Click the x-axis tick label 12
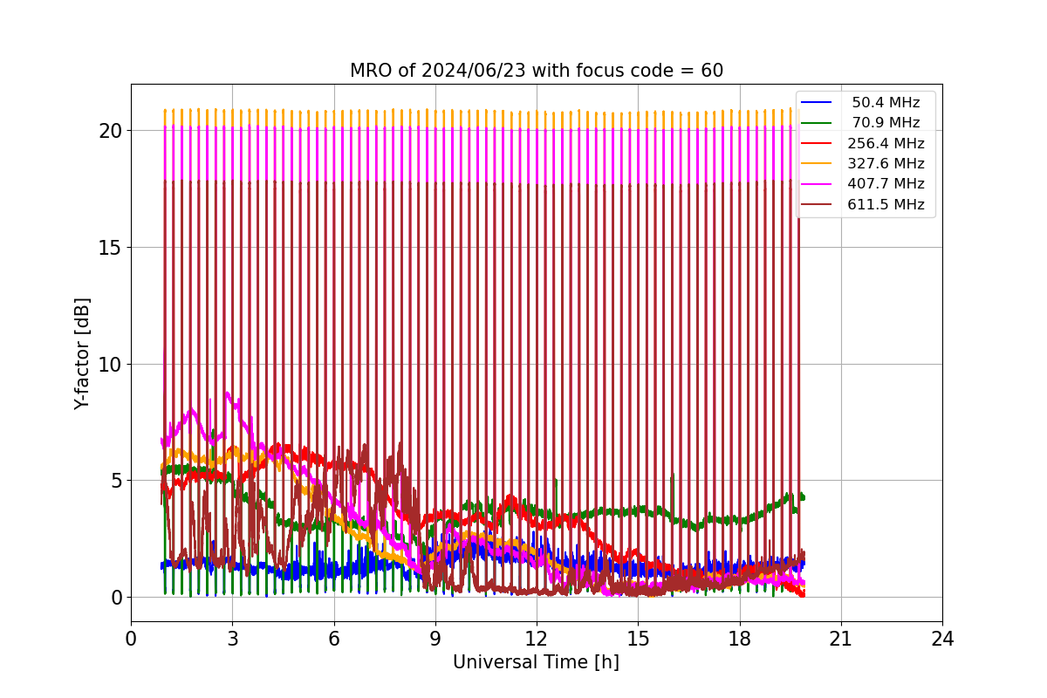 [x=537, y=638]
